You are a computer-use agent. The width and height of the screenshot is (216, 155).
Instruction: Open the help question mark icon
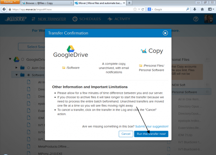click(196, 19)
